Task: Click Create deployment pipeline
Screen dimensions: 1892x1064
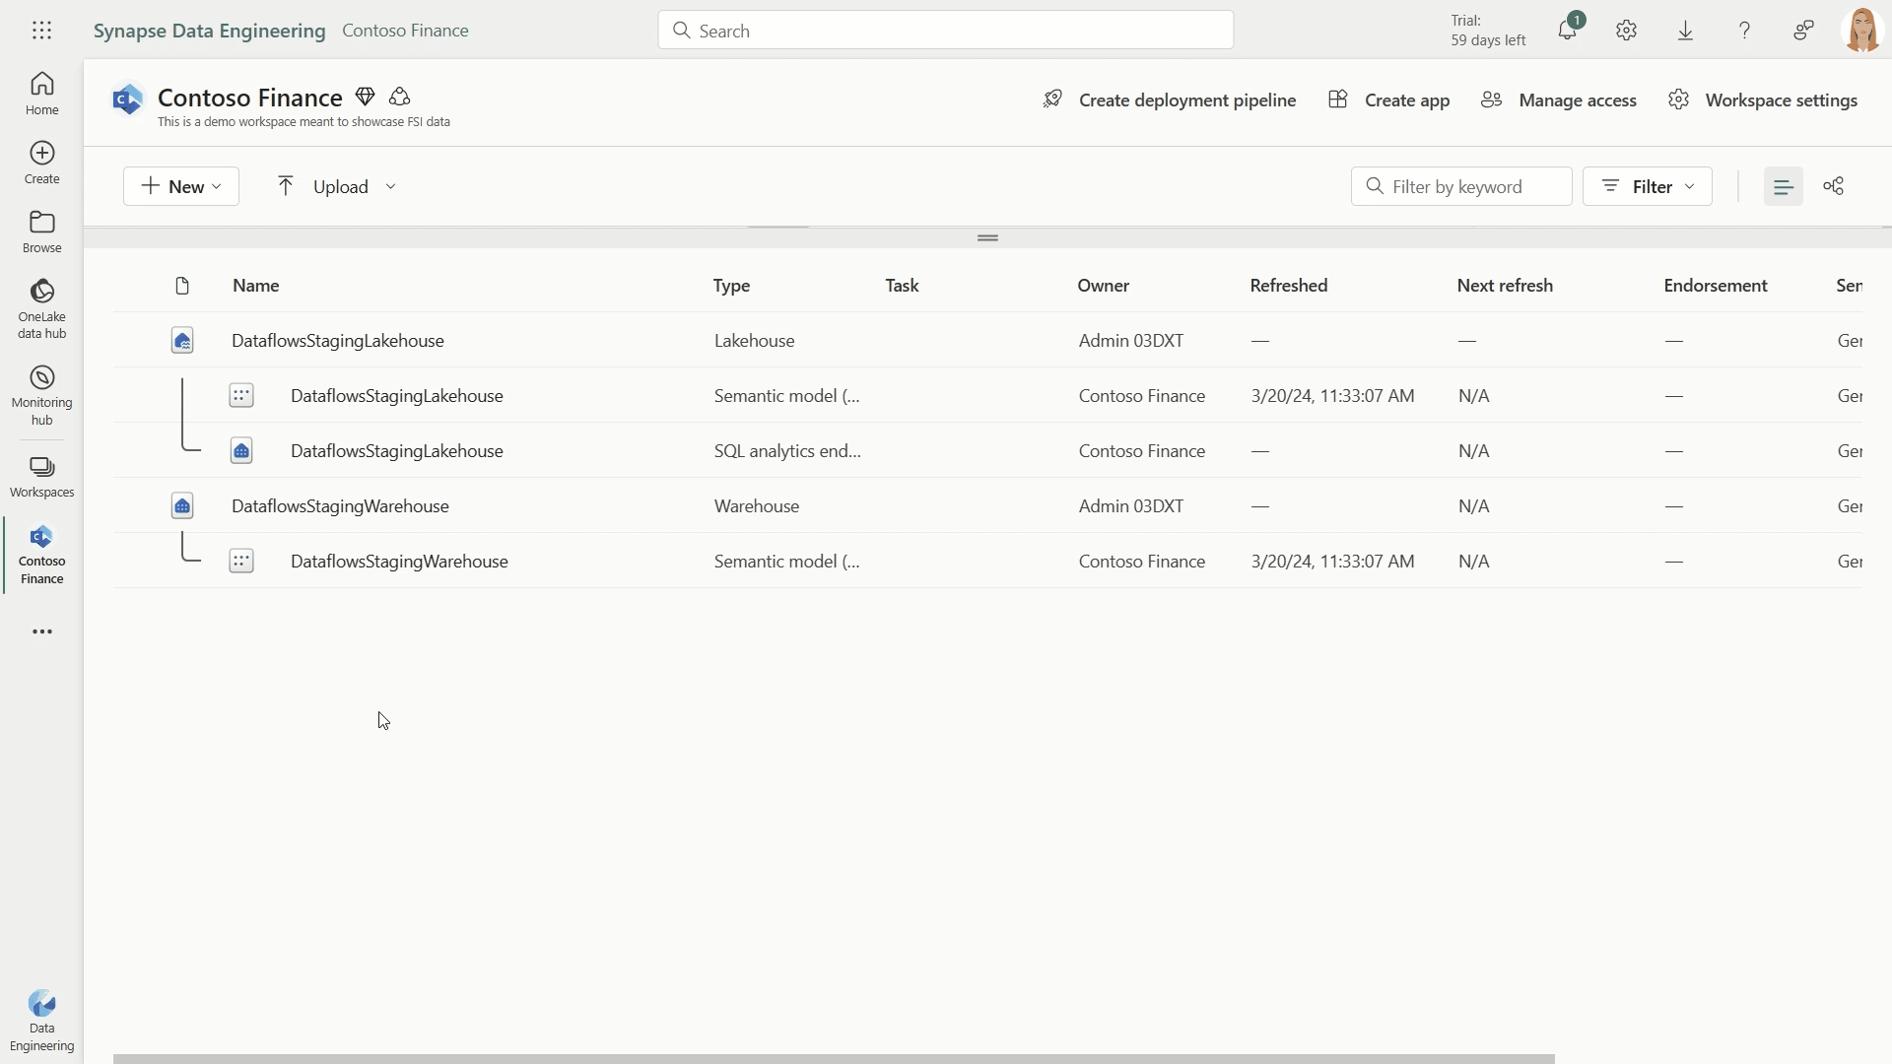Action: pos(1170,100)
